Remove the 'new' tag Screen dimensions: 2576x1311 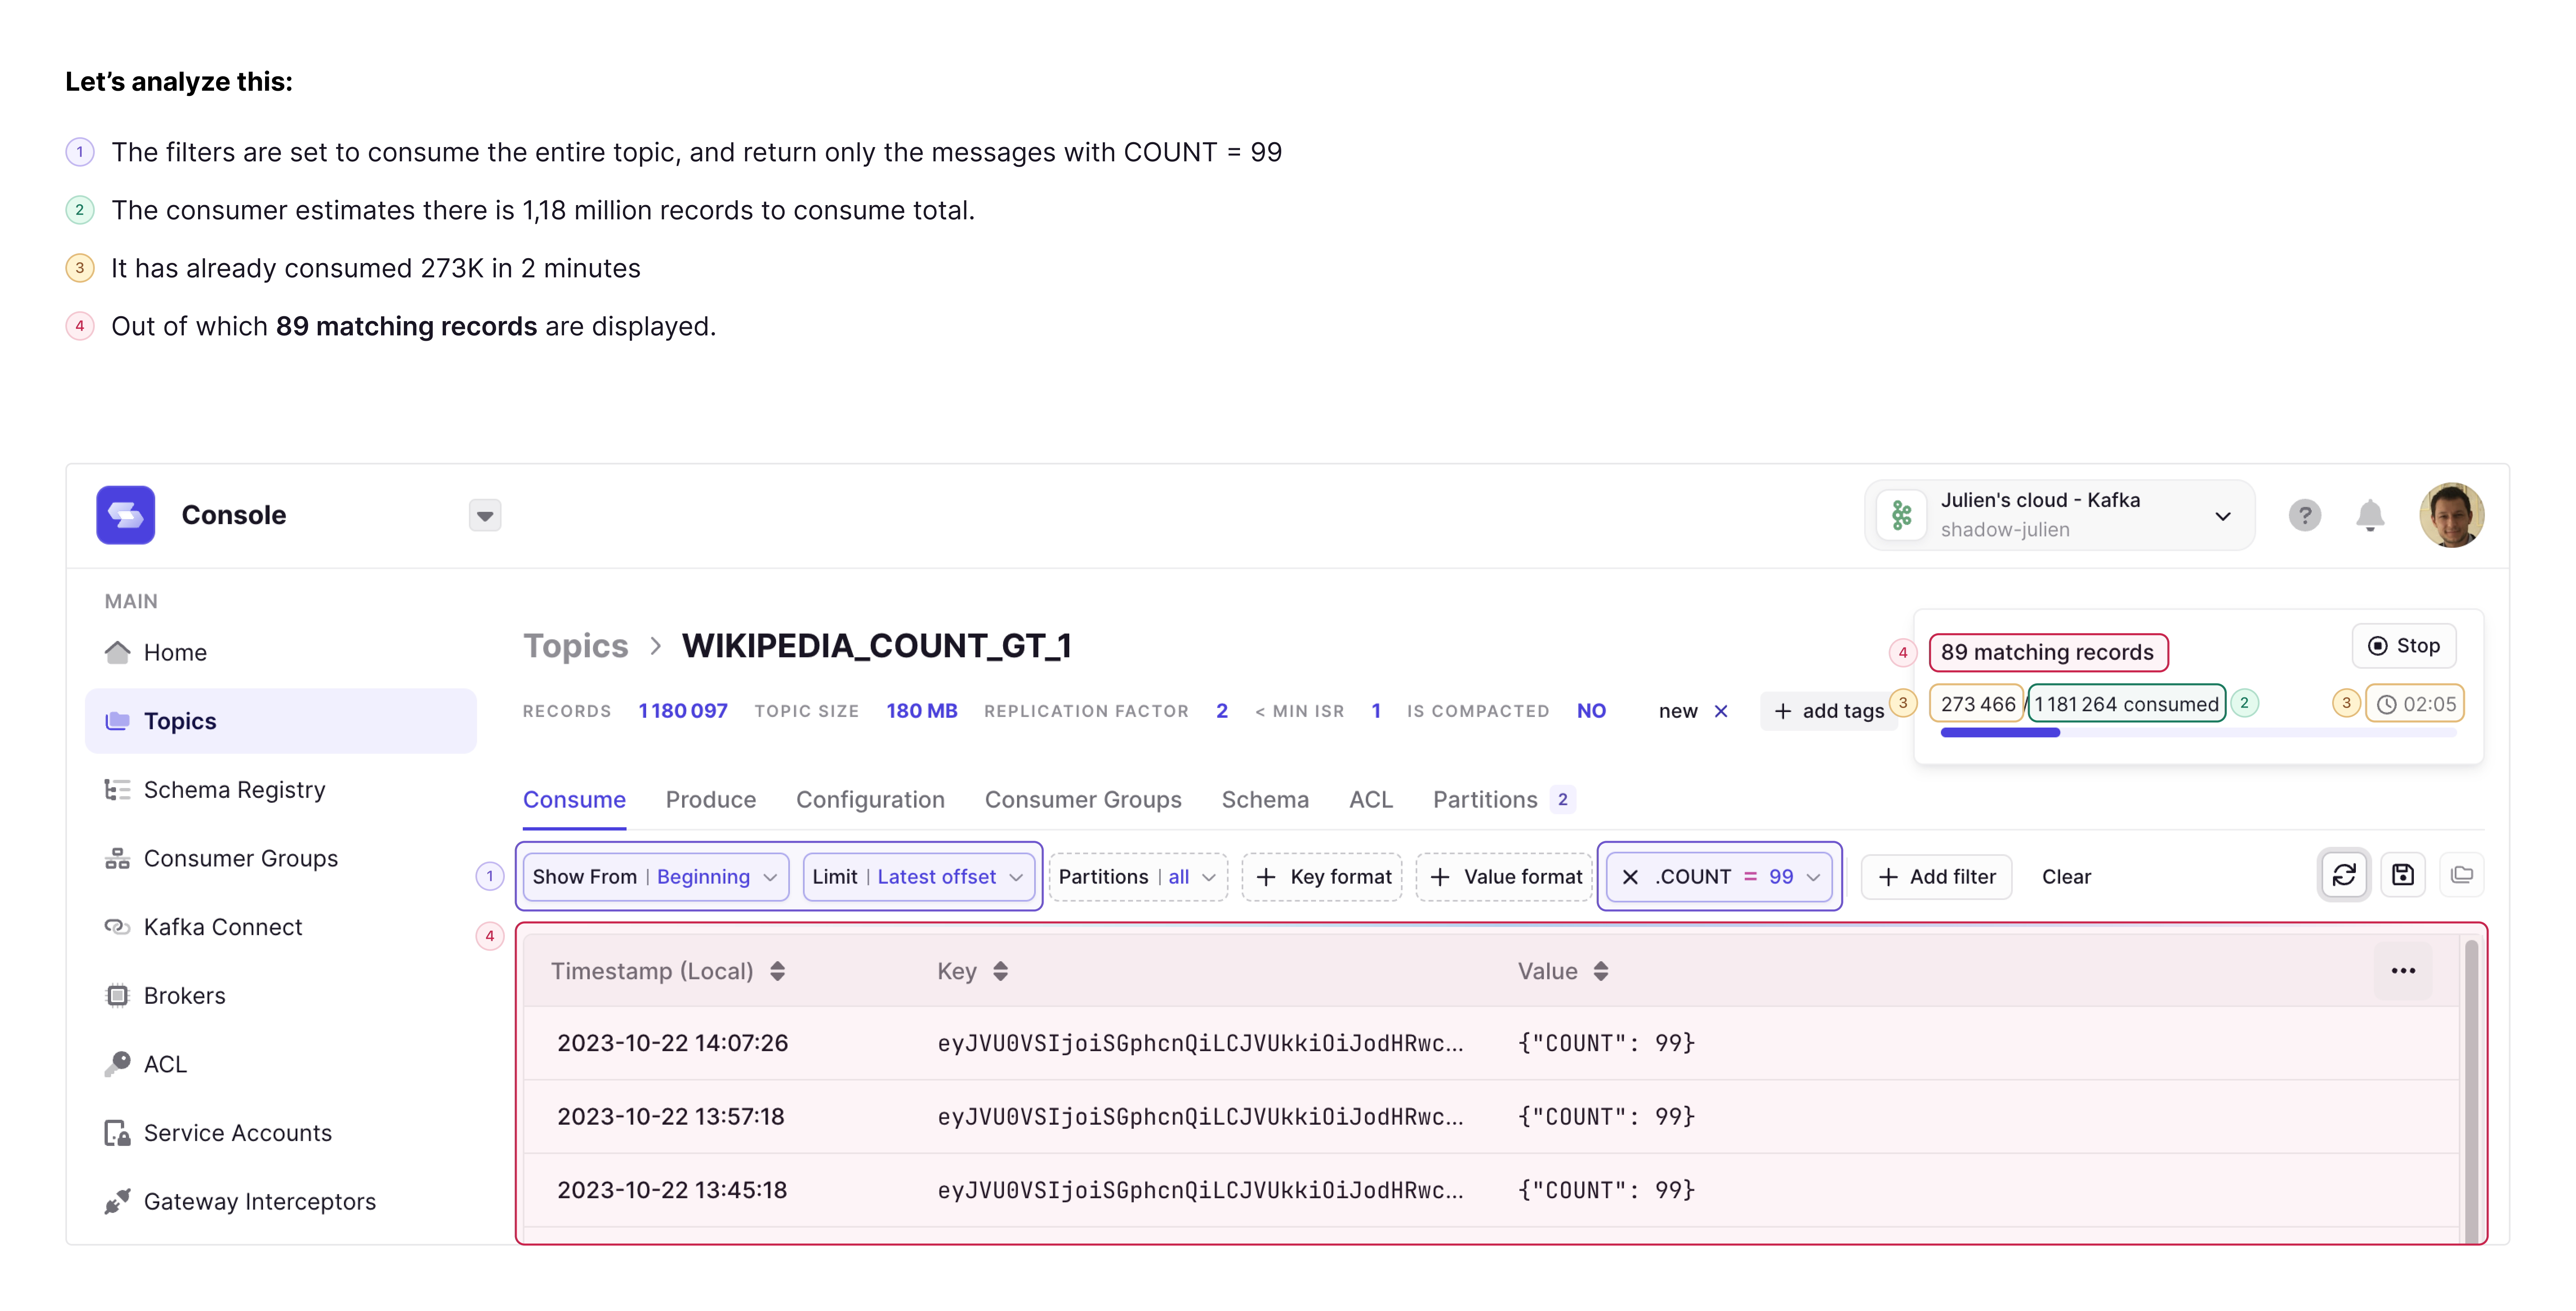pyautogui.click(x=1721, y=711)
